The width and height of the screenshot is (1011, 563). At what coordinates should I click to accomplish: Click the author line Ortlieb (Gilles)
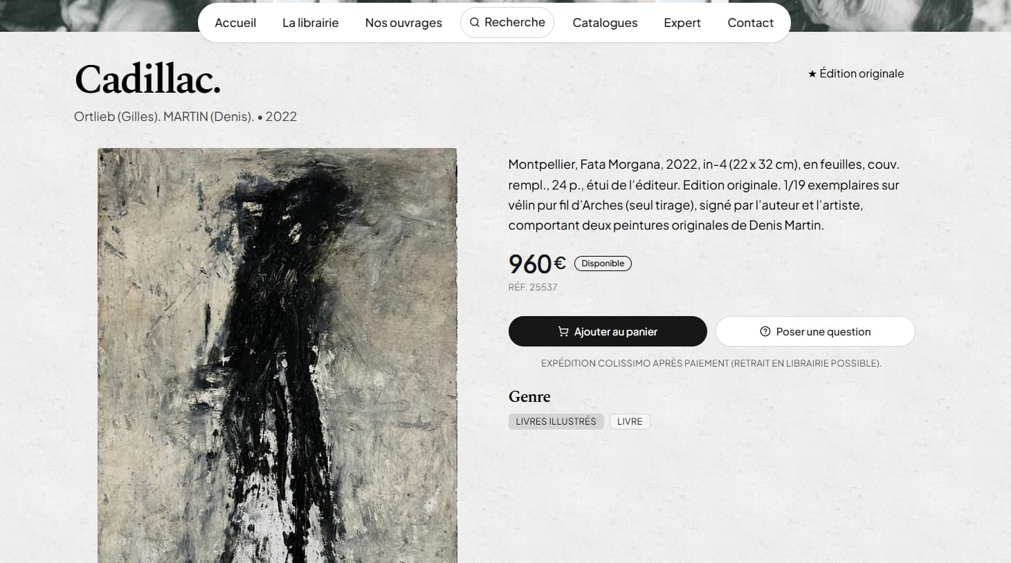(x=117, y=116)
